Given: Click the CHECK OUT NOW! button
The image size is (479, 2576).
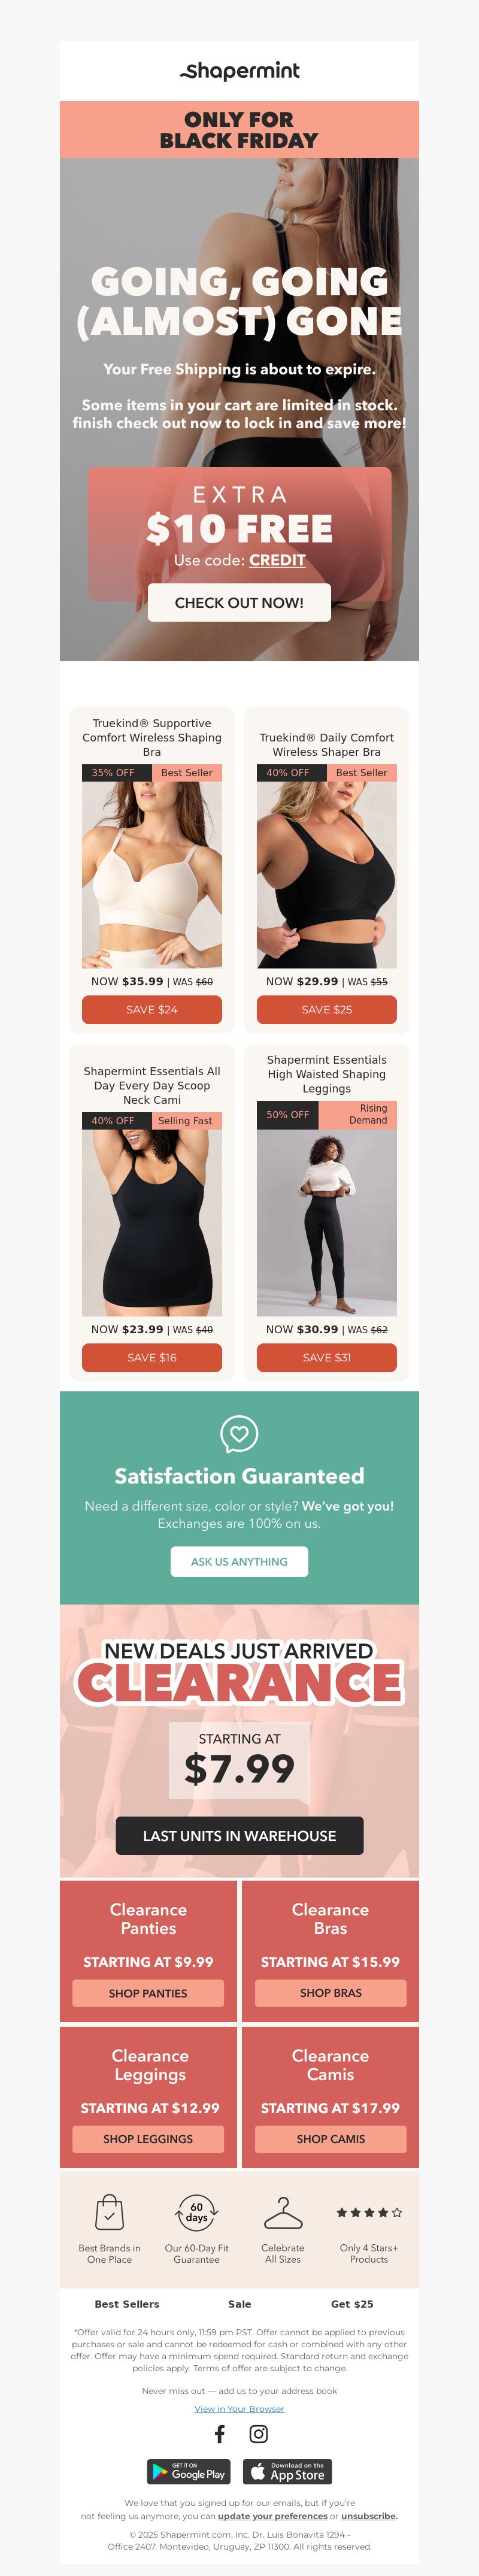Looking at the screenshot, I should pos(239,603).
